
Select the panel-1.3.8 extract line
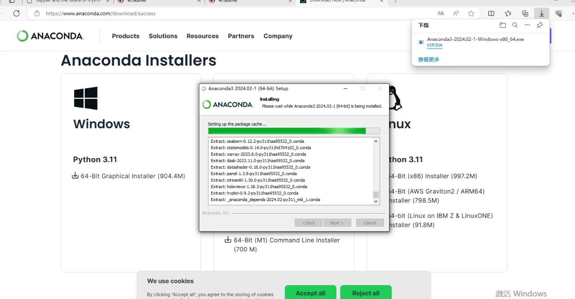[254, 174]
